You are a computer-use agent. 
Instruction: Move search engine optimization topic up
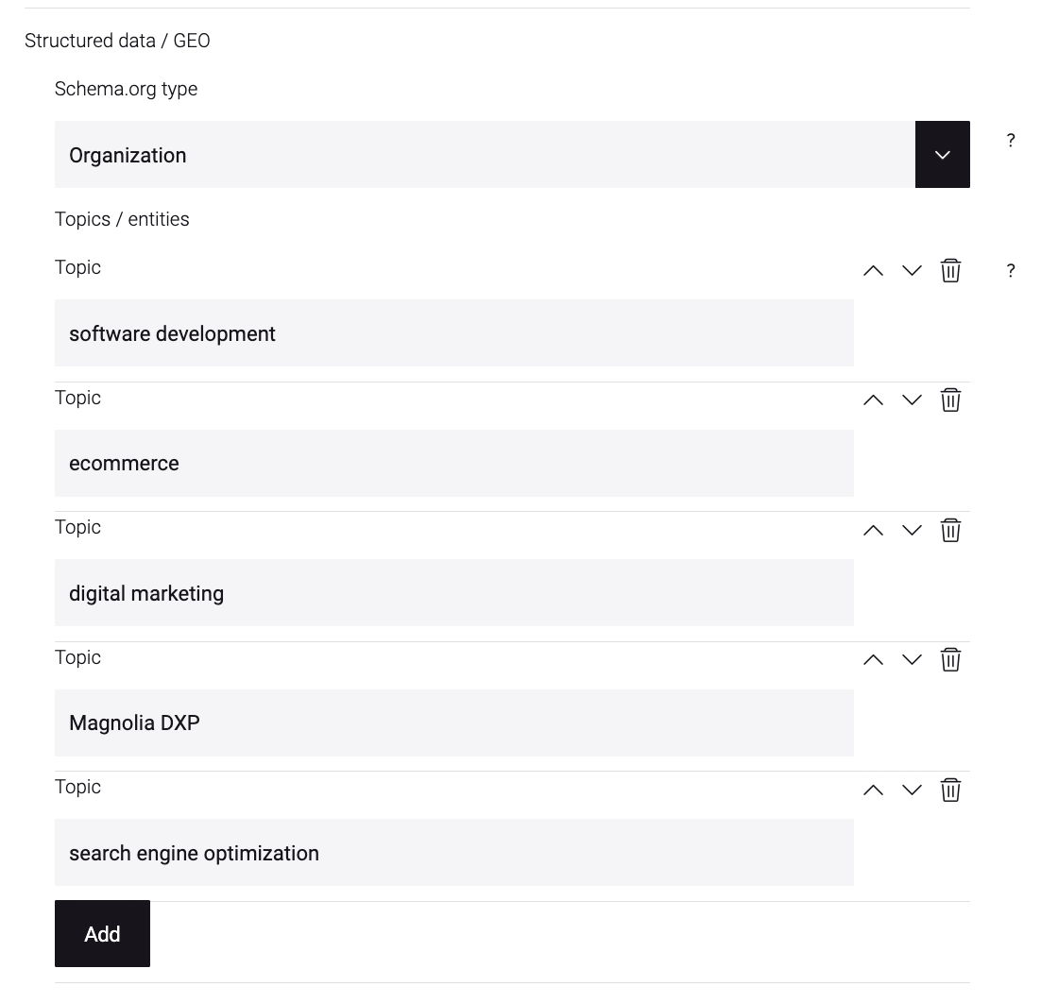pos(873,790)
